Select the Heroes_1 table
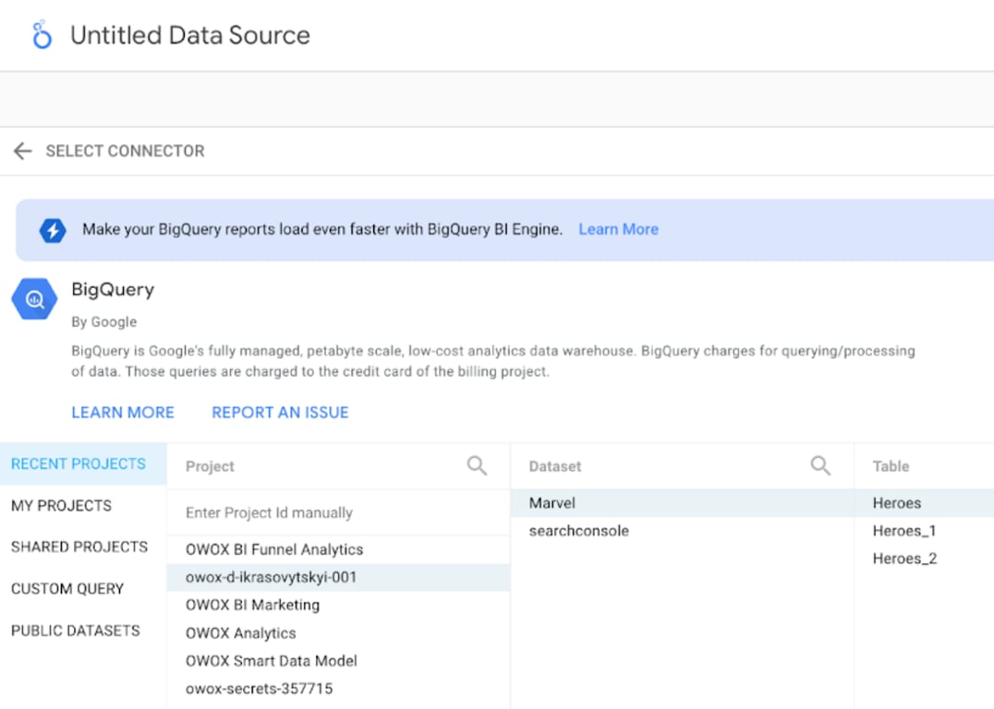 925,531
